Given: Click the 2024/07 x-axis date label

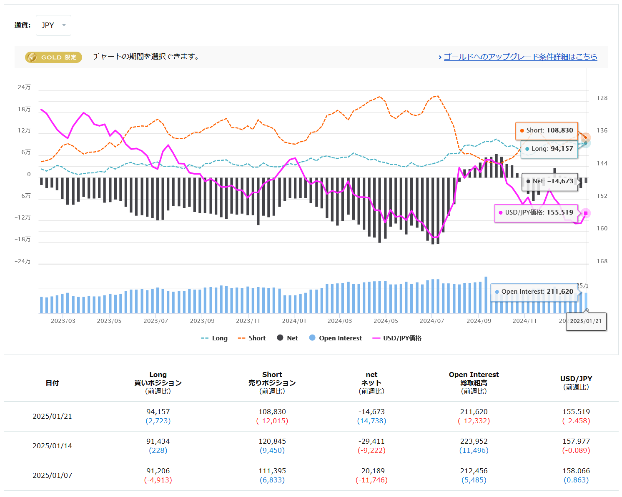Looking at the screenshot, I should (x=432, y=321).
